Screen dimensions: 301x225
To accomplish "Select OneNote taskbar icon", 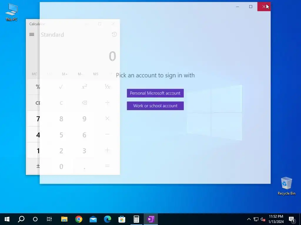I will click(151, 219).
